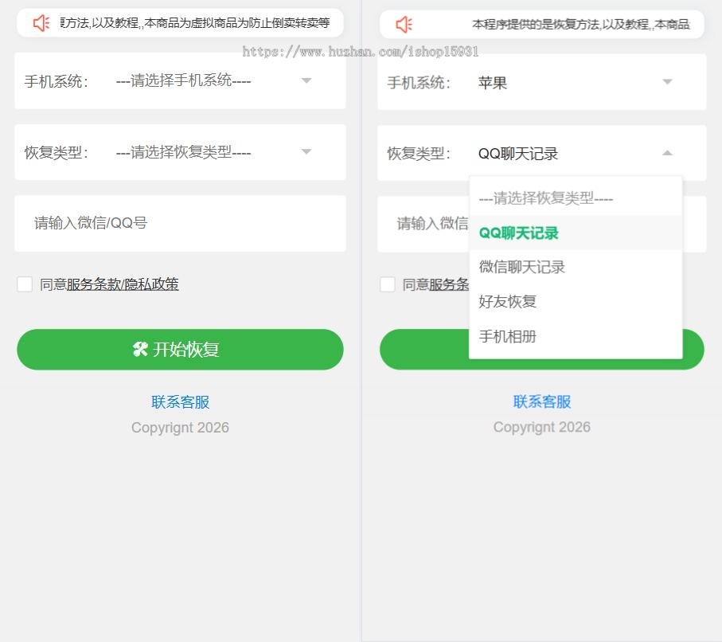Click the scrolling notice text in left panel
Screen dimensions: 722x642
195,22
